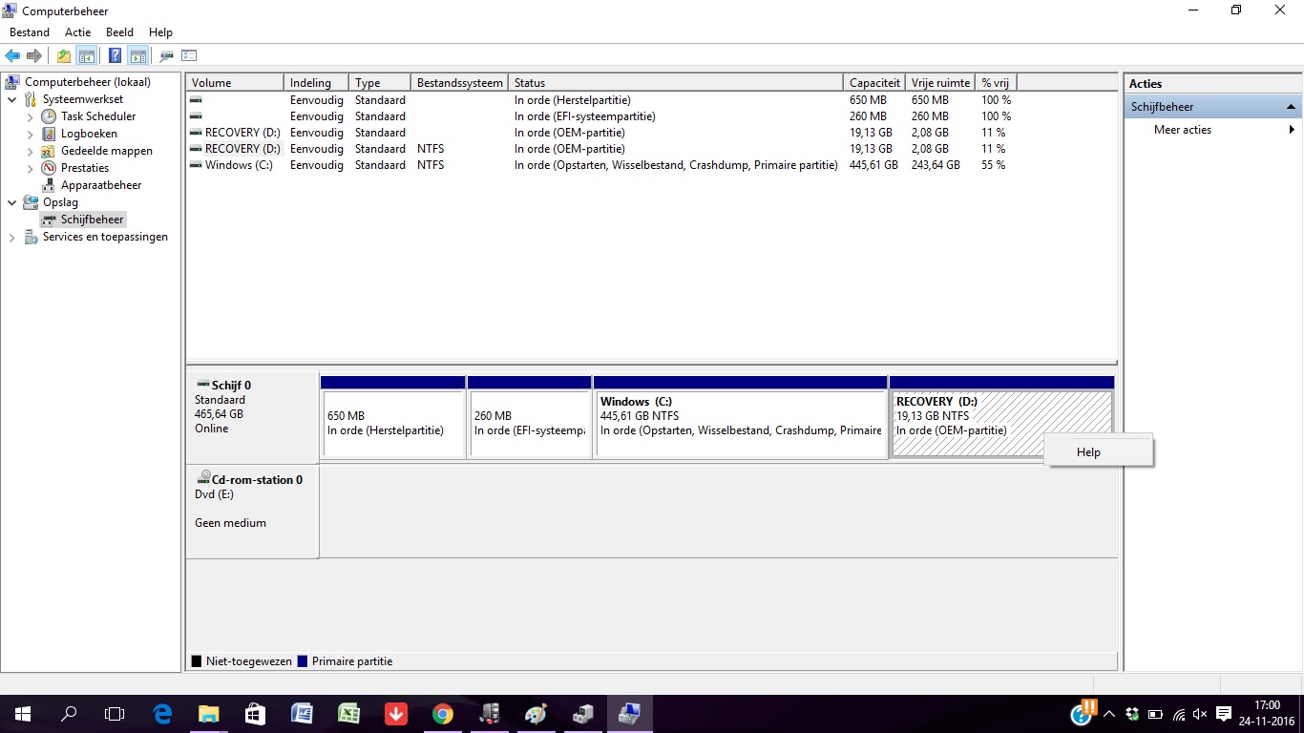Viewport: 1304px width, 733px height.
Task: Click the disk rescan toolbar icon
Action: click(x=166, y=55)
